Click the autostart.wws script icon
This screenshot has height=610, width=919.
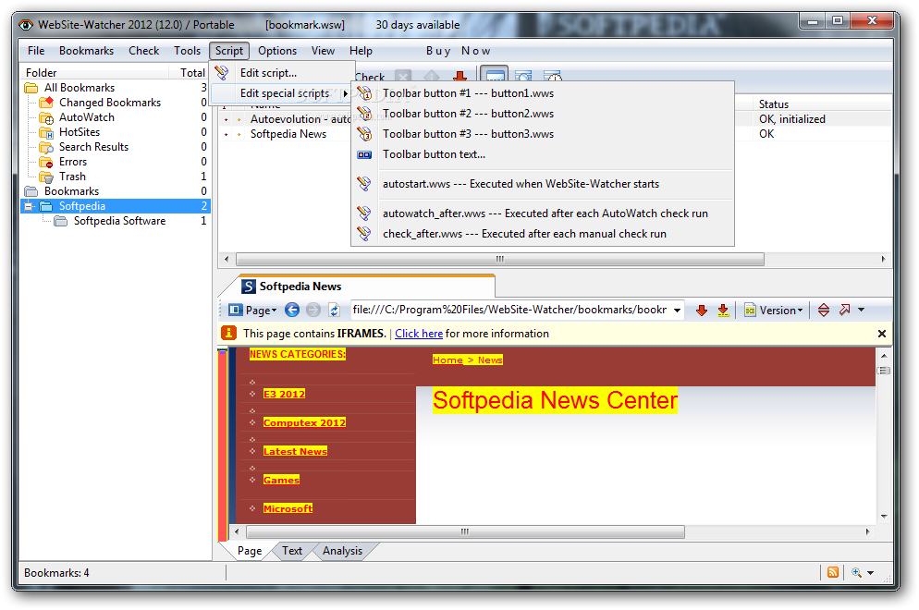[364, 184]
